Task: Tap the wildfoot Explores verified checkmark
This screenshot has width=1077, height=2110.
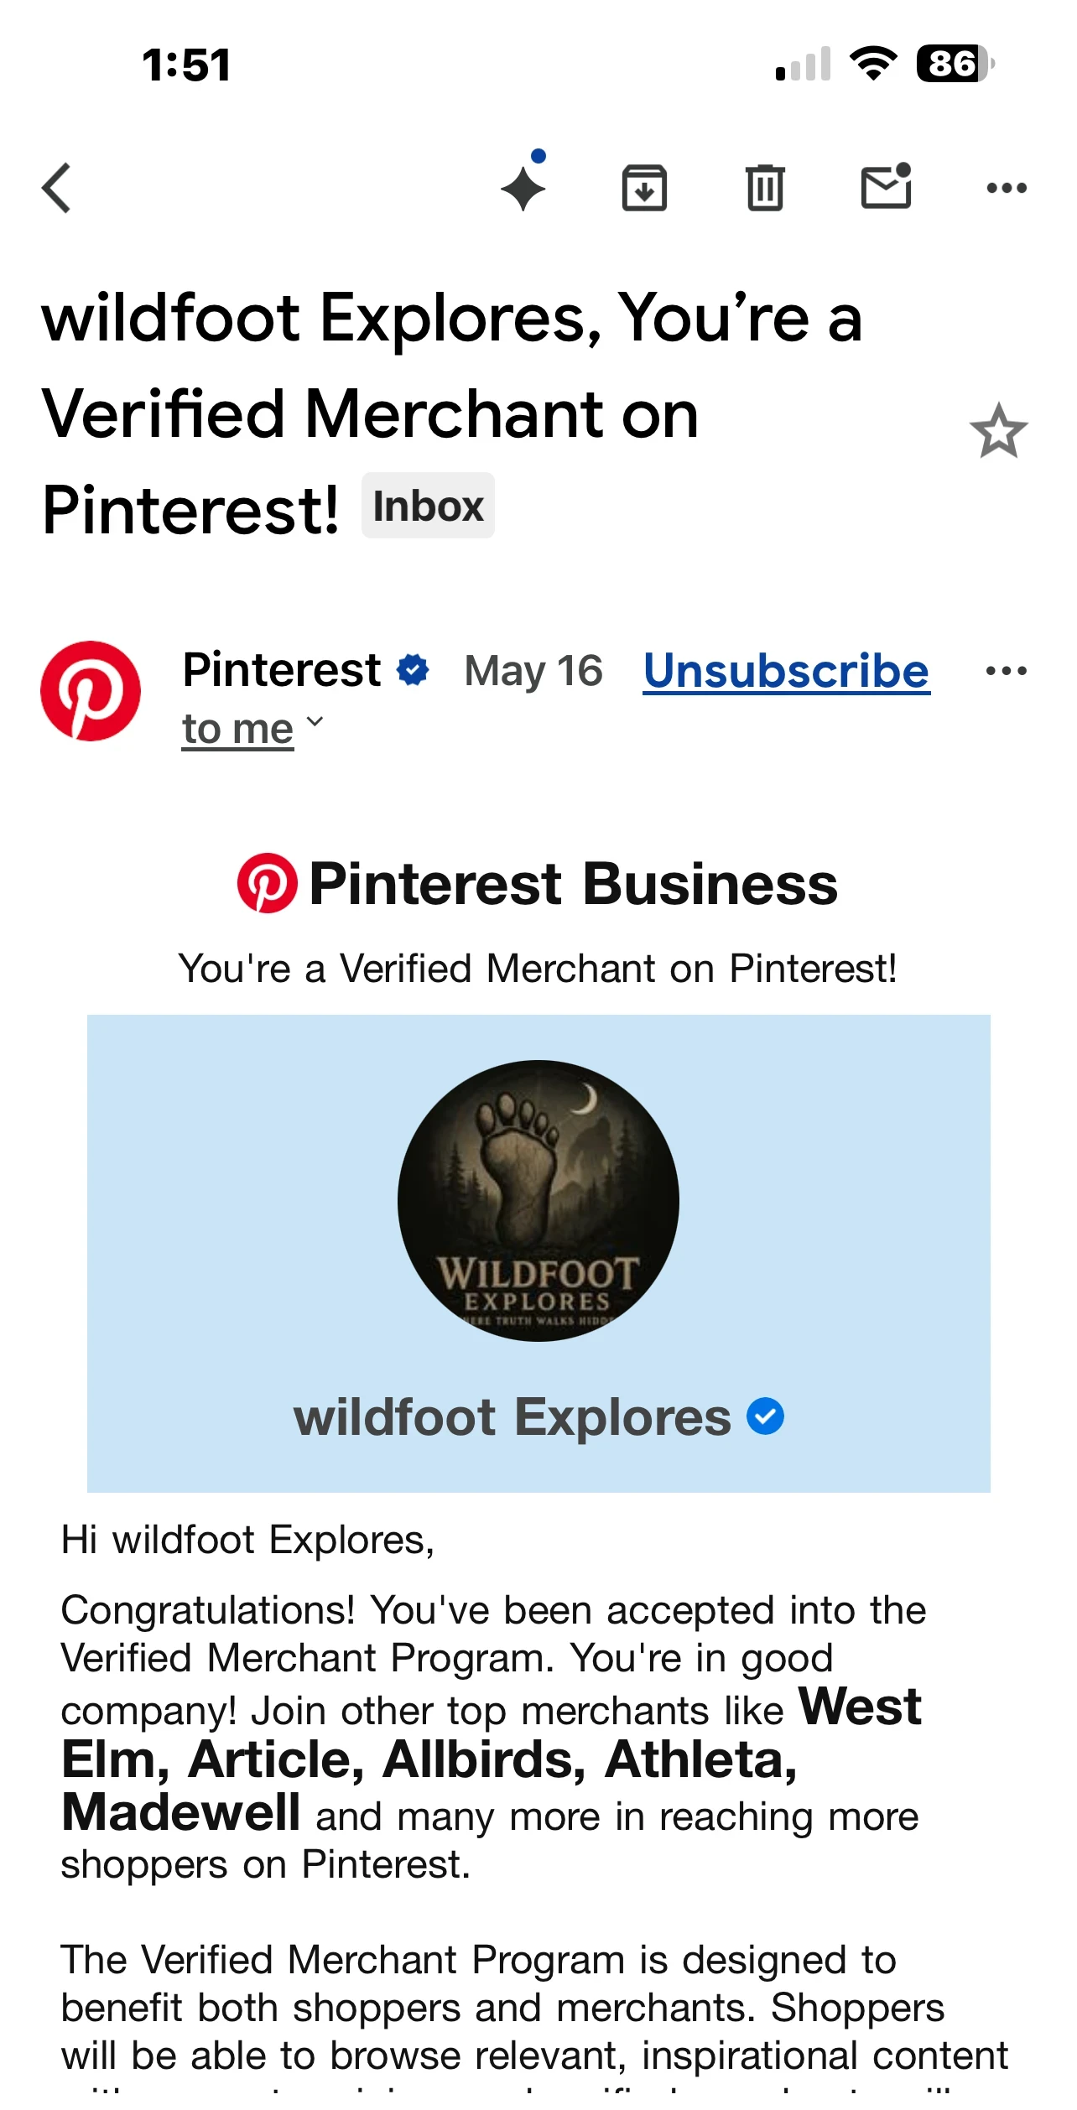Action: (765, 1416)
